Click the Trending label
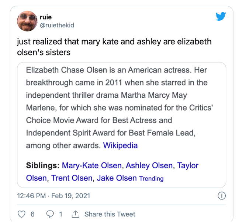 (x=151, y=179)
